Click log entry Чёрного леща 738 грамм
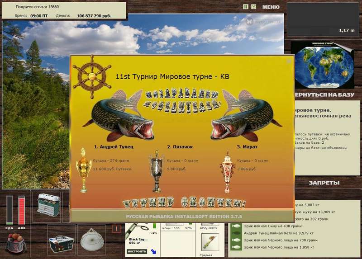The image size is (362, 259). pos(281,240)
